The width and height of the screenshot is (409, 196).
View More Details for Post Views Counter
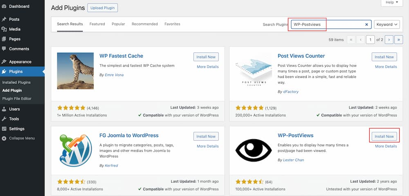pos(386,67)
